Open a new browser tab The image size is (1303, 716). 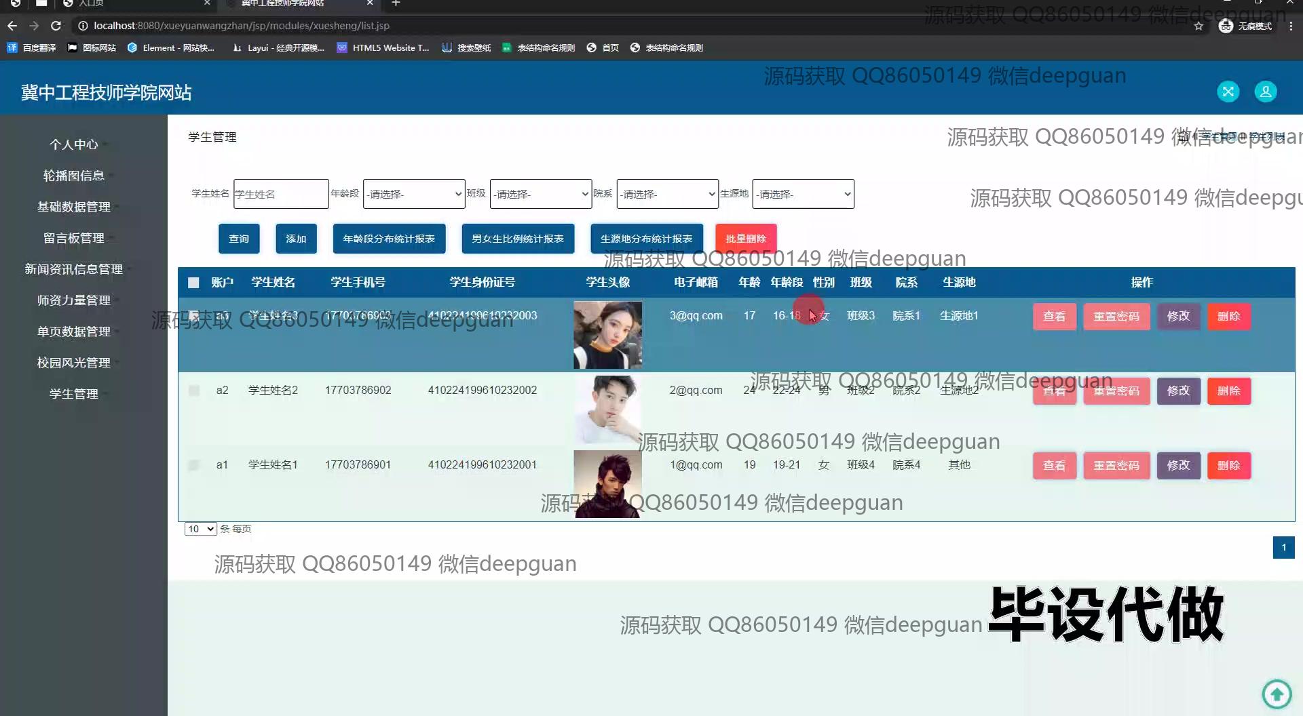coord(396,3)
